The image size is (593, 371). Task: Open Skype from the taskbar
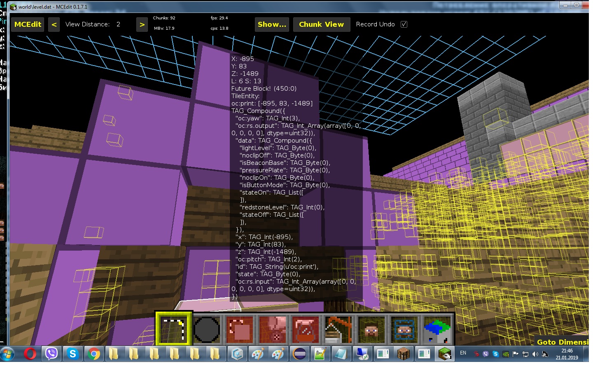point(73,354)
